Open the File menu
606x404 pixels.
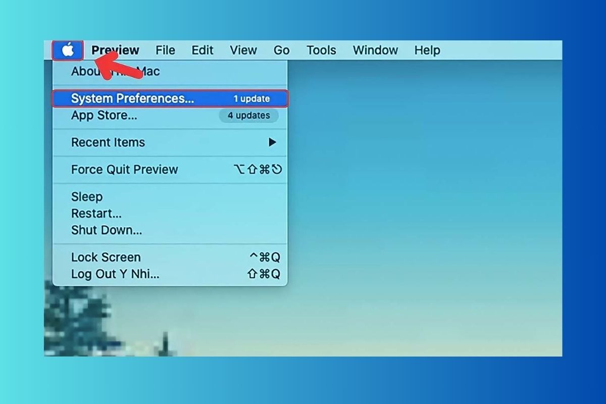point(165,50)
